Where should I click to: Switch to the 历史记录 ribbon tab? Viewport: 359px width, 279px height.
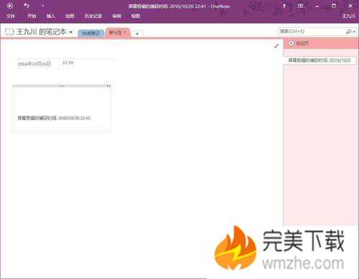(93, 16)
